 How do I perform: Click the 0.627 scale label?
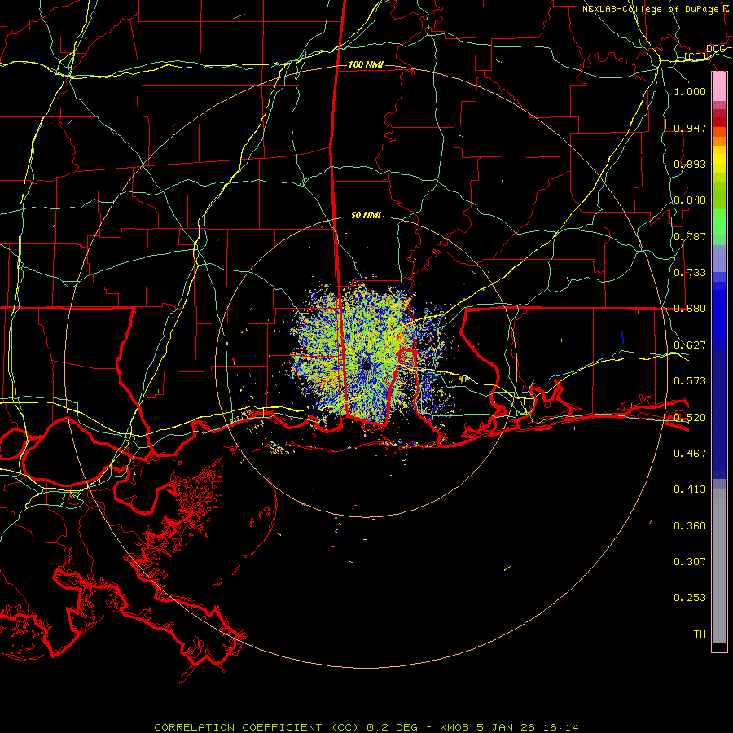(690, 345)
